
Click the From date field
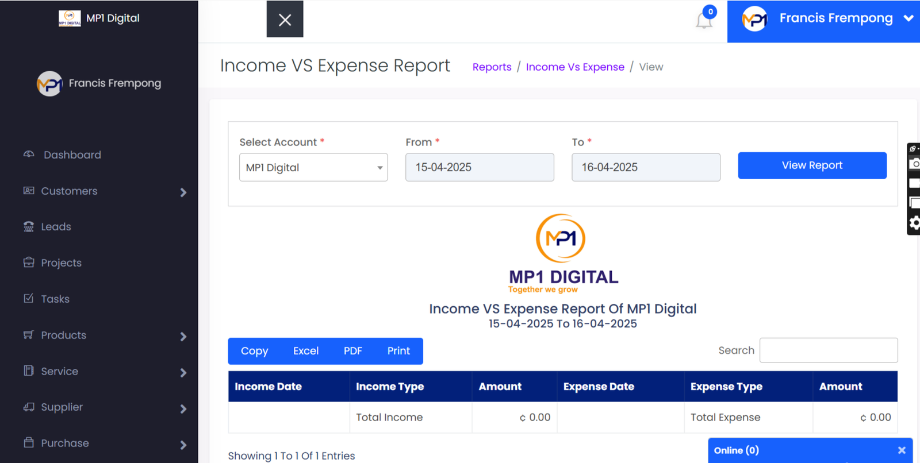(480, 167)
